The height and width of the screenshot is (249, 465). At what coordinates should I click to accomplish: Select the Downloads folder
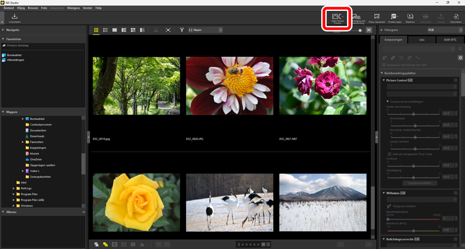coord(37,136)
